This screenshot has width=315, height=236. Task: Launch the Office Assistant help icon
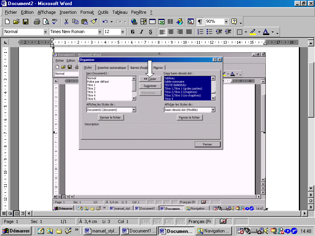click(x=234, y=22)
